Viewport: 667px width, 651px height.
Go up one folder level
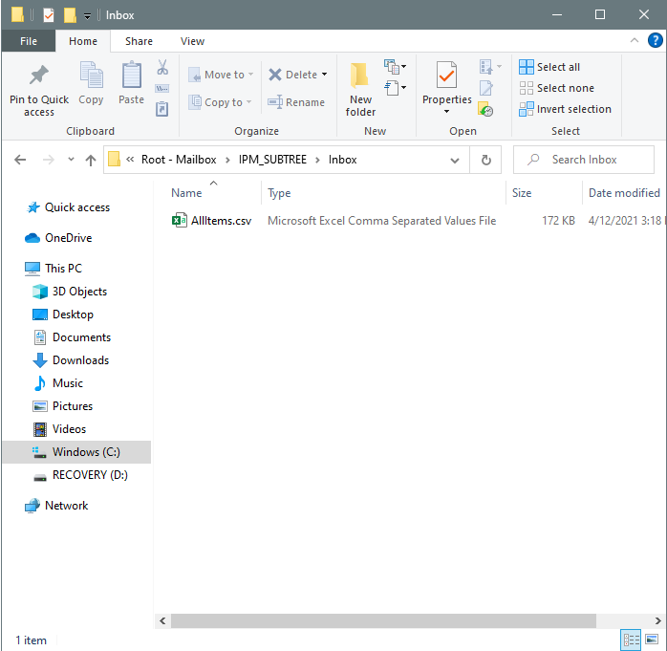tap(90, 160)
